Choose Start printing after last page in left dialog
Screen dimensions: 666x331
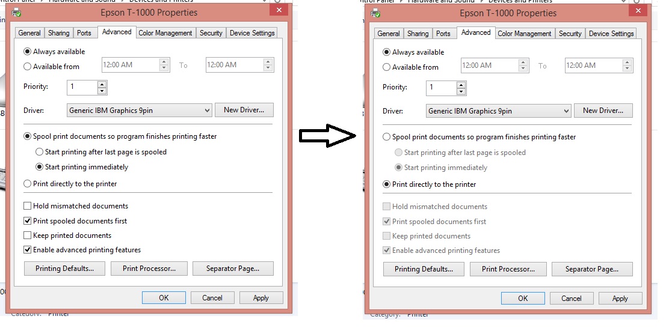(x=39, y=151)
